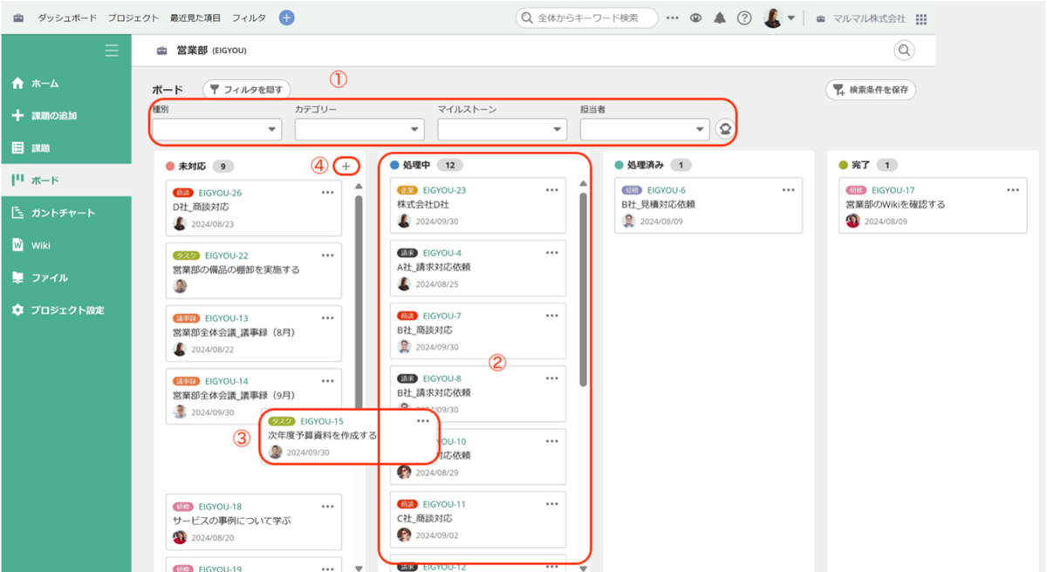Click the reset filter icon beside 担当者
The height and width of the screenshot is (572, 1047).
[x=724, y=129]
